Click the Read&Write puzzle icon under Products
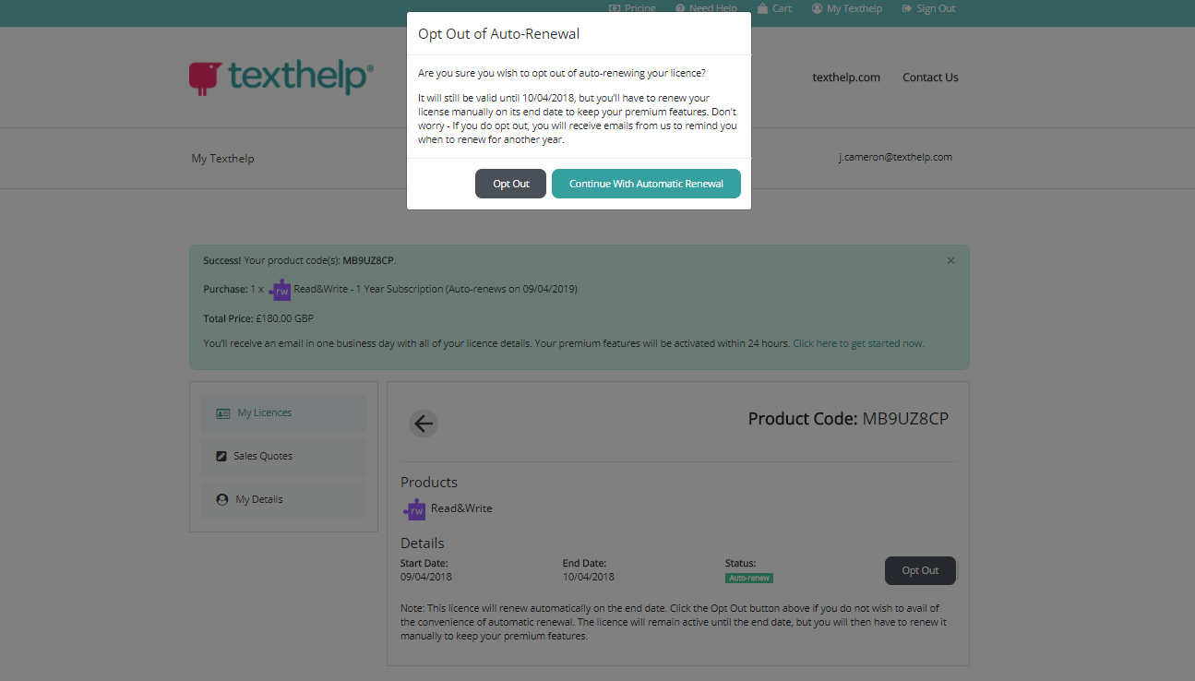This screenshot has height=681, width=1195. click(414, 509)
